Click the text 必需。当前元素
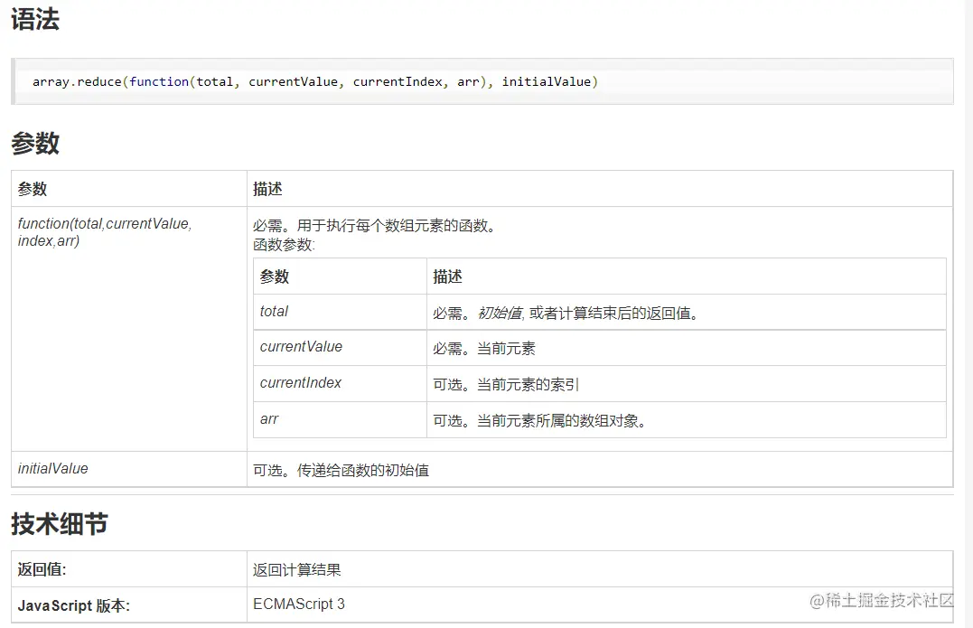The image size is (973, 628). click(x=484, y=349)
